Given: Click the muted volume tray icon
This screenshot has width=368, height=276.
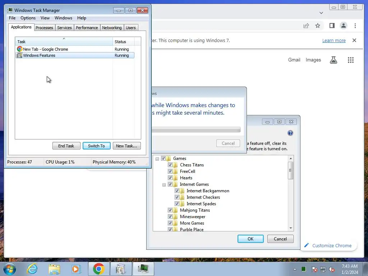Looking at the screenshot, I should pyautogui.click(x=332, y=269).
